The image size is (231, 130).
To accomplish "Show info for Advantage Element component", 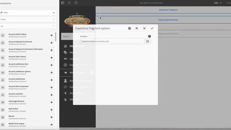I will coord(52,102).
